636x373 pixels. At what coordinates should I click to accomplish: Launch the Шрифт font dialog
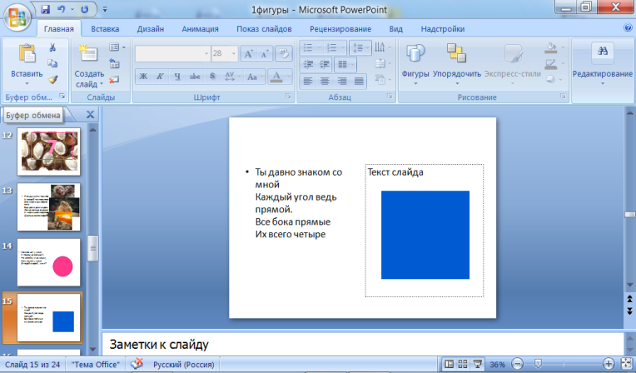(x=288, y=97)
